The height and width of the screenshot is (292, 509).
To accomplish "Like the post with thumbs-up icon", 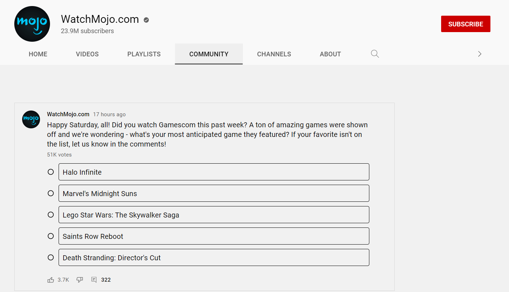I will (51, 280).
